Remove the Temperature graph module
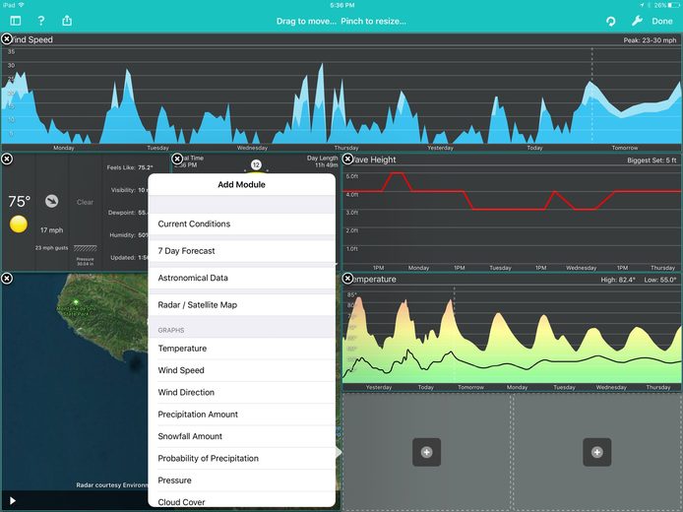Viewport: 683px width, 512px height. 347,279
